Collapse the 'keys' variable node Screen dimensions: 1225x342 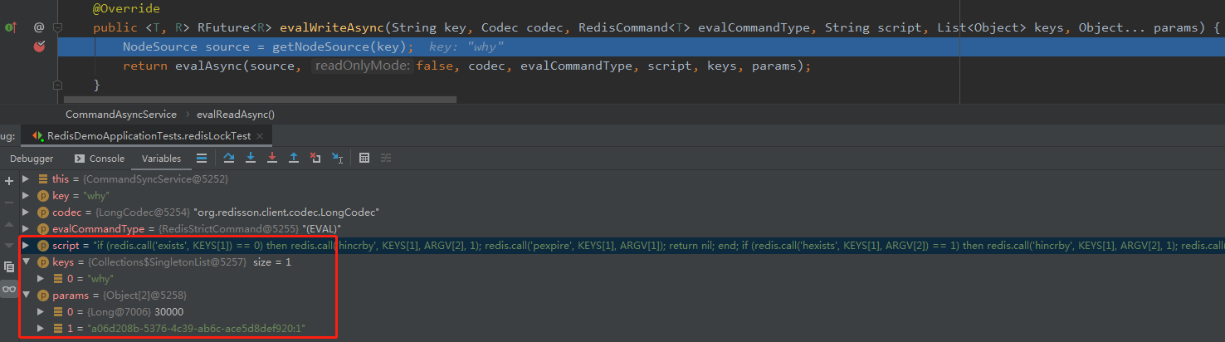click(26, 261)
